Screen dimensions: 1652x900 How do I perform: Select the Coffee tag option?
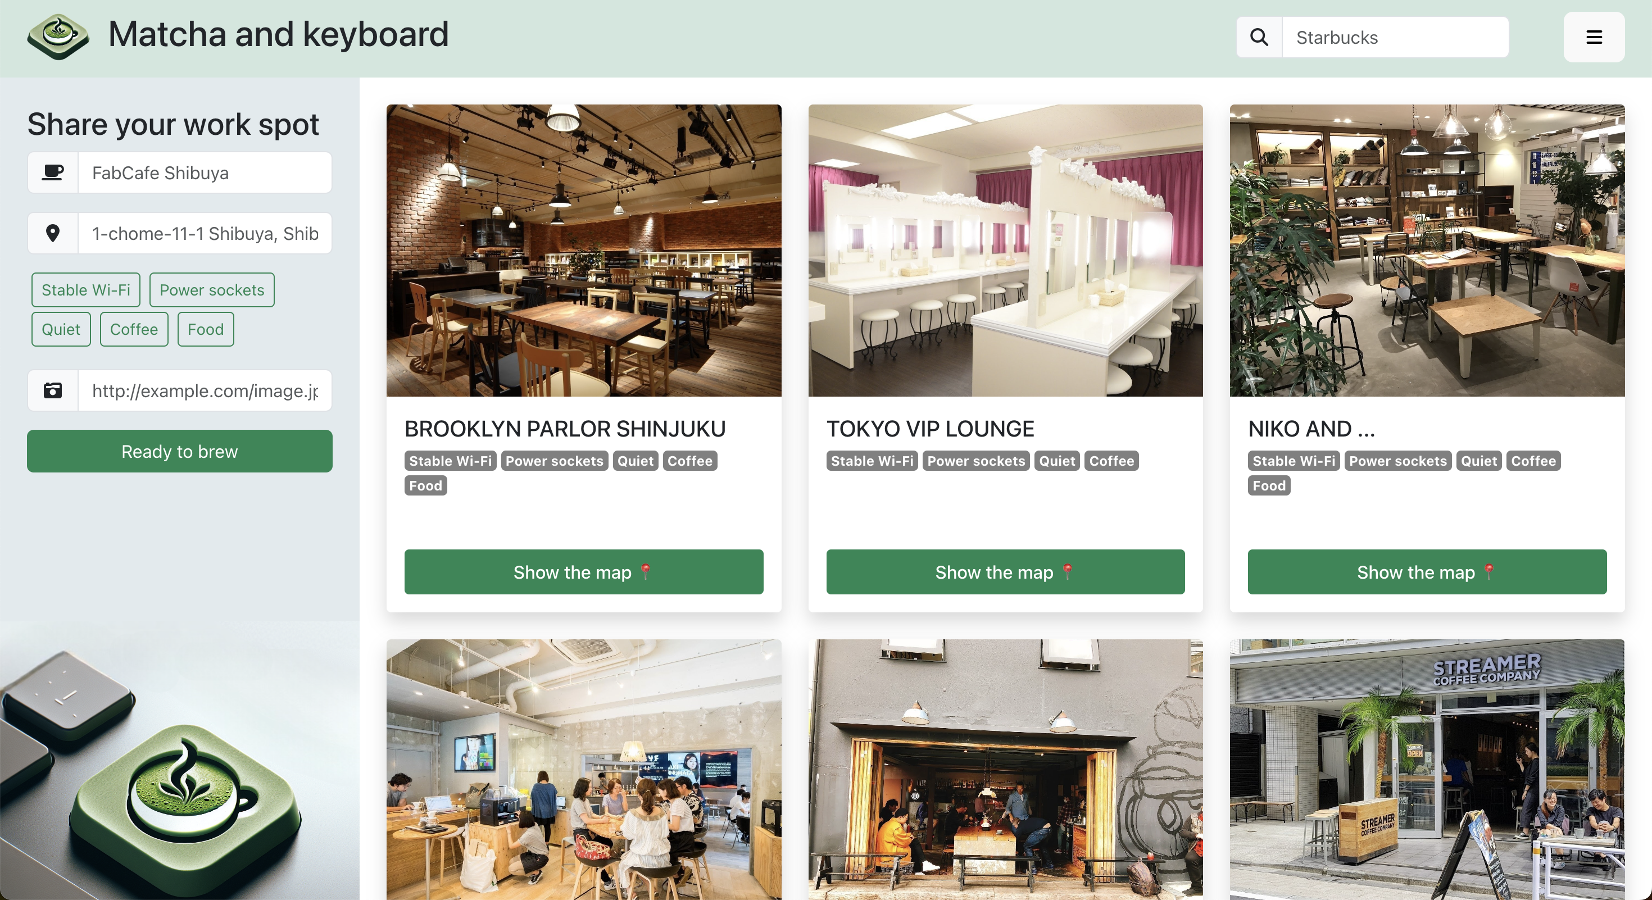click(x=134, y=329)
